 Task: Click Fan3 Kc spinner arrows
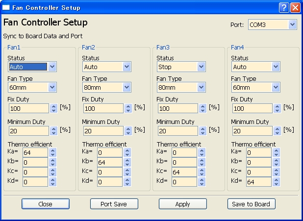(x=202, y=172)
